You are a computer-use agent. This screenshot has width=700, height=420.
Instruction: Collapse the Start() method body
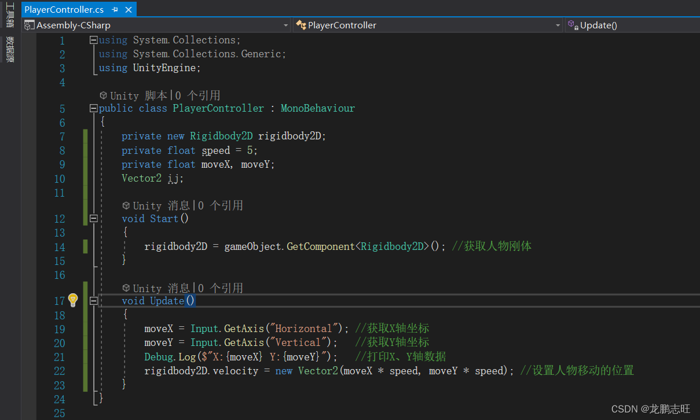pos(93,219)
